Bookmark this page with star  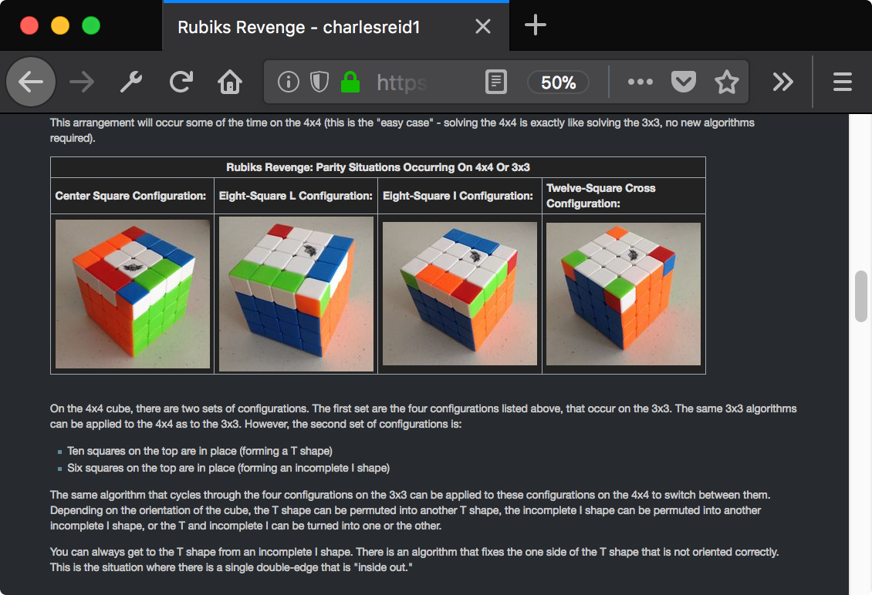(726, 82)
